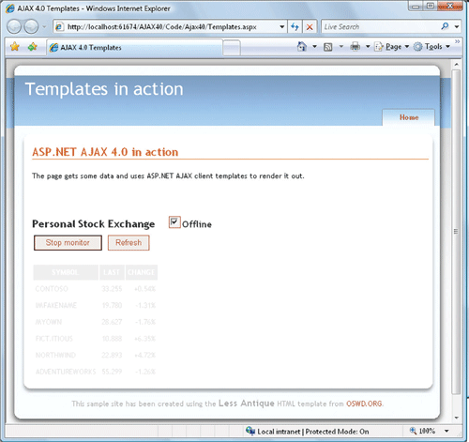
Task: Expand the 100% zoom level dropdown
Action: pyautogui.click(x=446, y=431)
